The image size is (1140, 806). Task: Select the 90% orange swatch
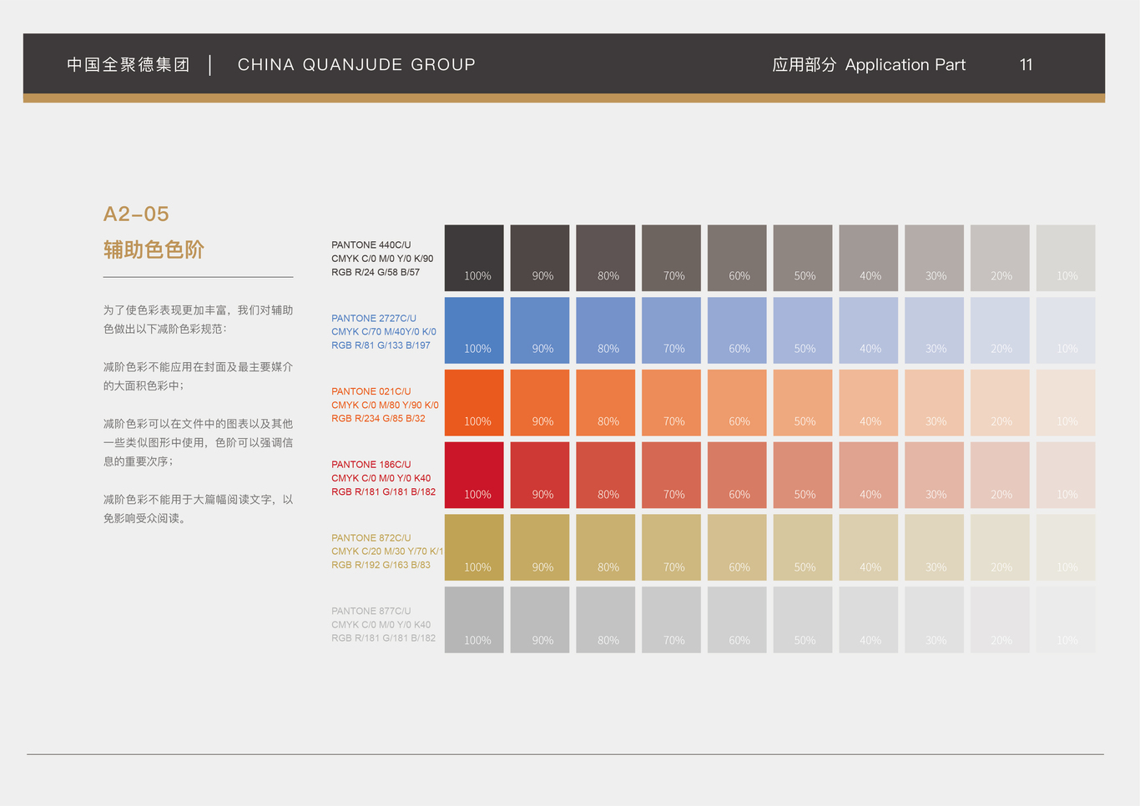coord(540,403)
